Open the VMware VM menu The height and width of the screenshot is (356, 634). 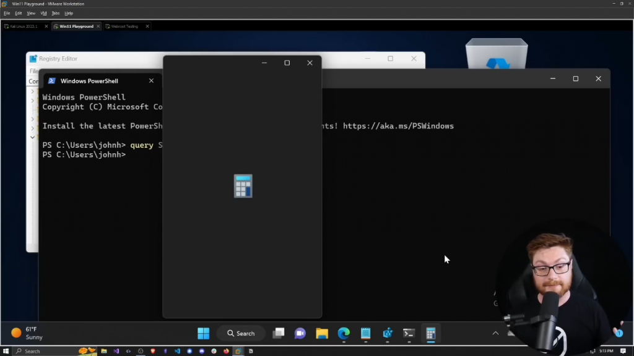click(x=43, y=14)
